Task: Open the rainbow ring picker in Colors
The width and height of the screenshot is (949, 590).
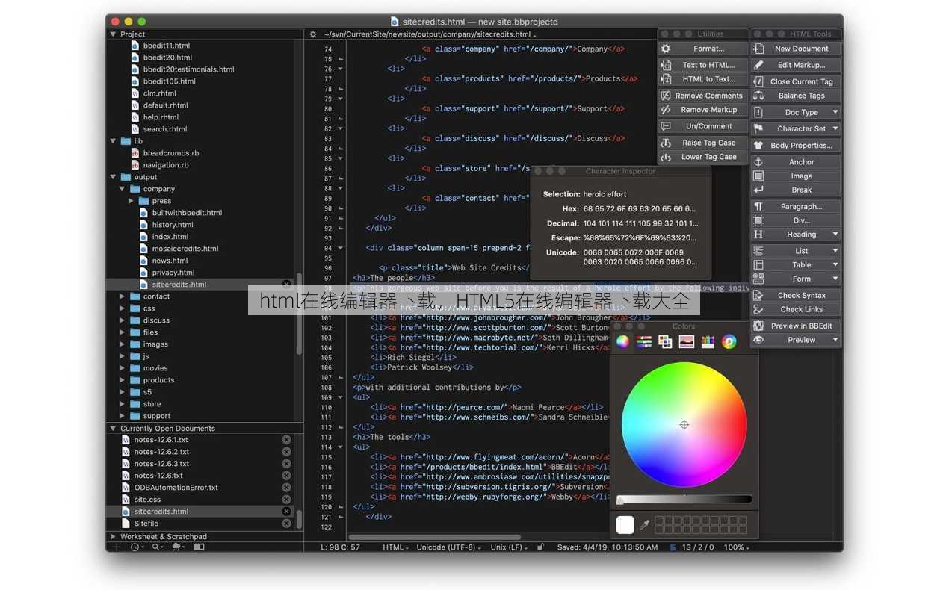Action: point(729,342)
